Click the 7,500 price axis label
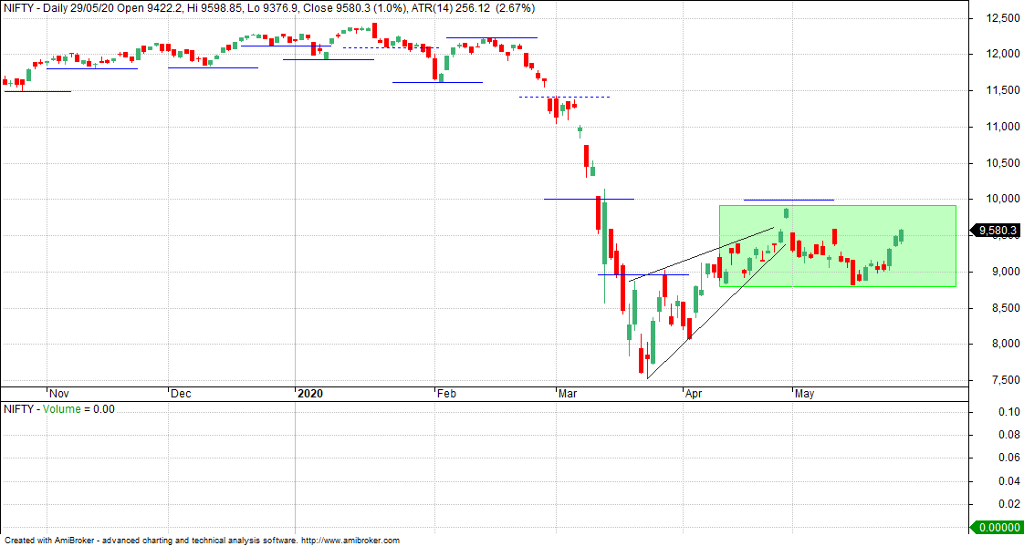 (1005, 380)
